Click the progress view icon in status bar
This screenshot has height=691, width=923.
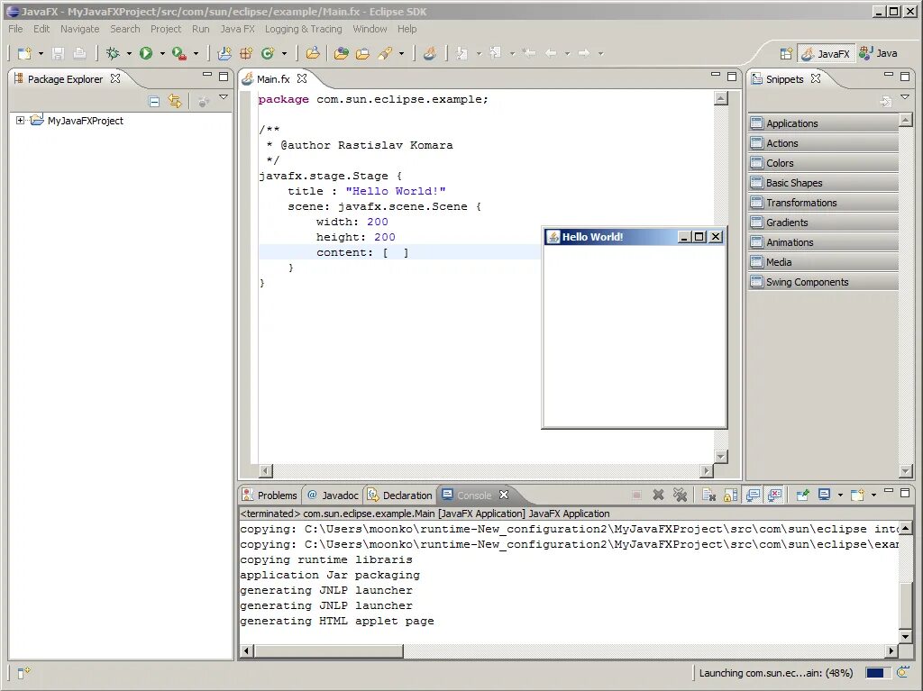[902, 672]
